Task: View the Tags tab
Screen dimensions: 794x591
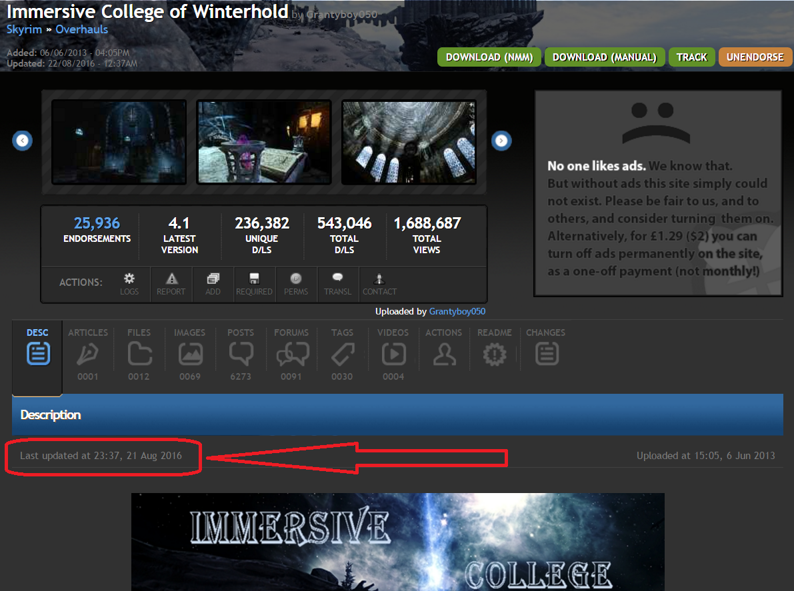Action: (342, 354)
